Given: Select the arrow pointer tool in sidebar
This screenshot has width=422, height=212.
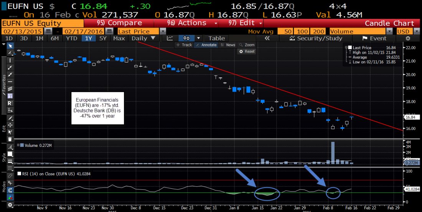Looking at the screenshot, I should click(x=10, y=46).
